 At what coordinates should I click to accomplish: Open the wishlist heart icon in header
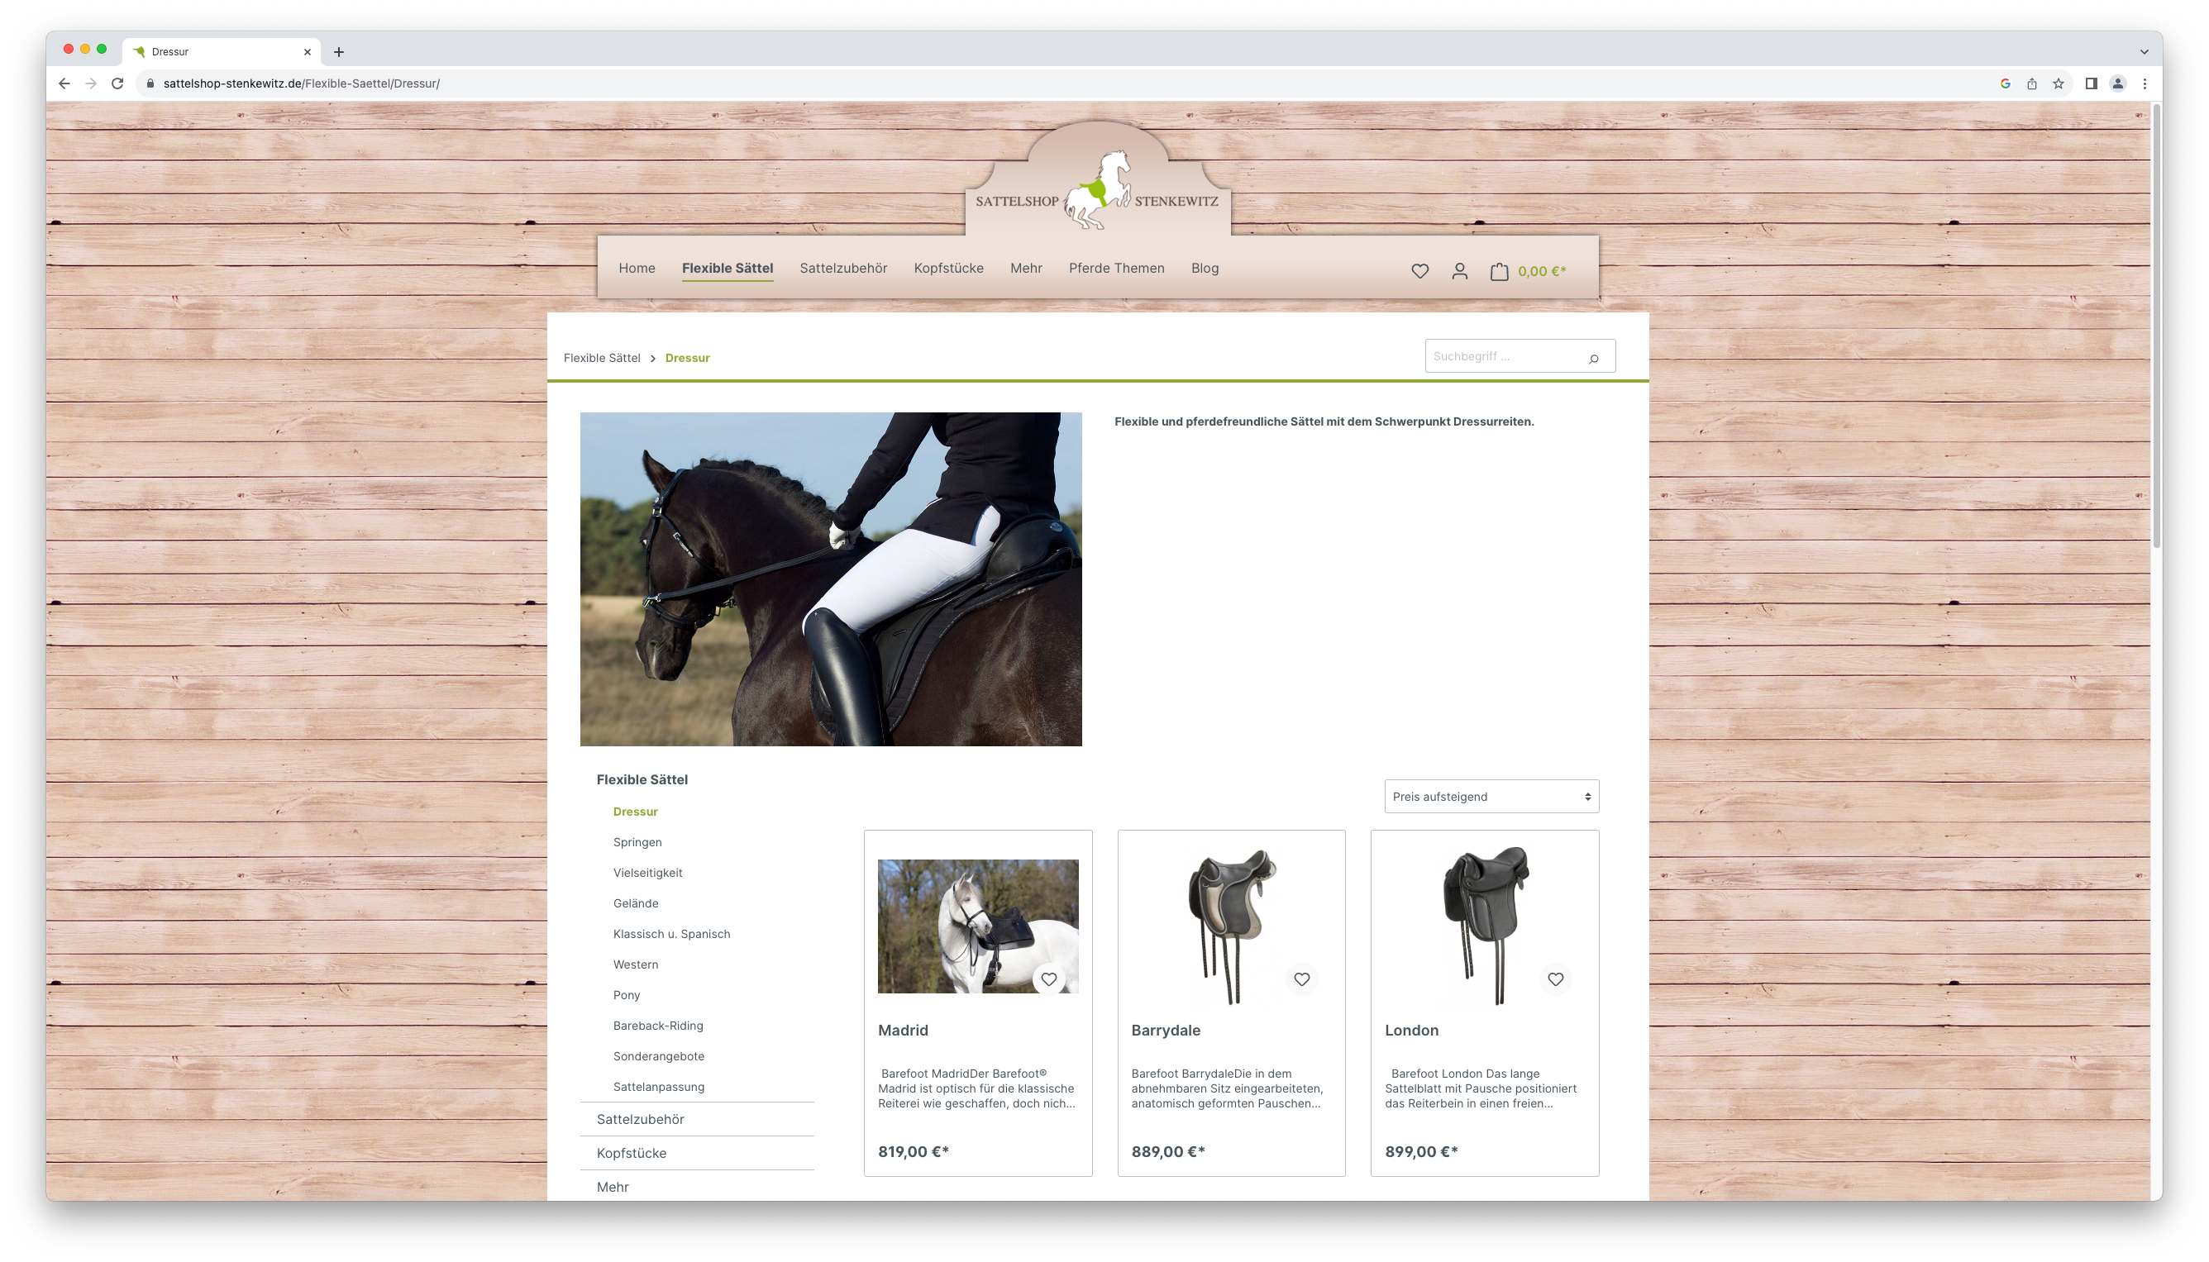(x=1419, y=271)
